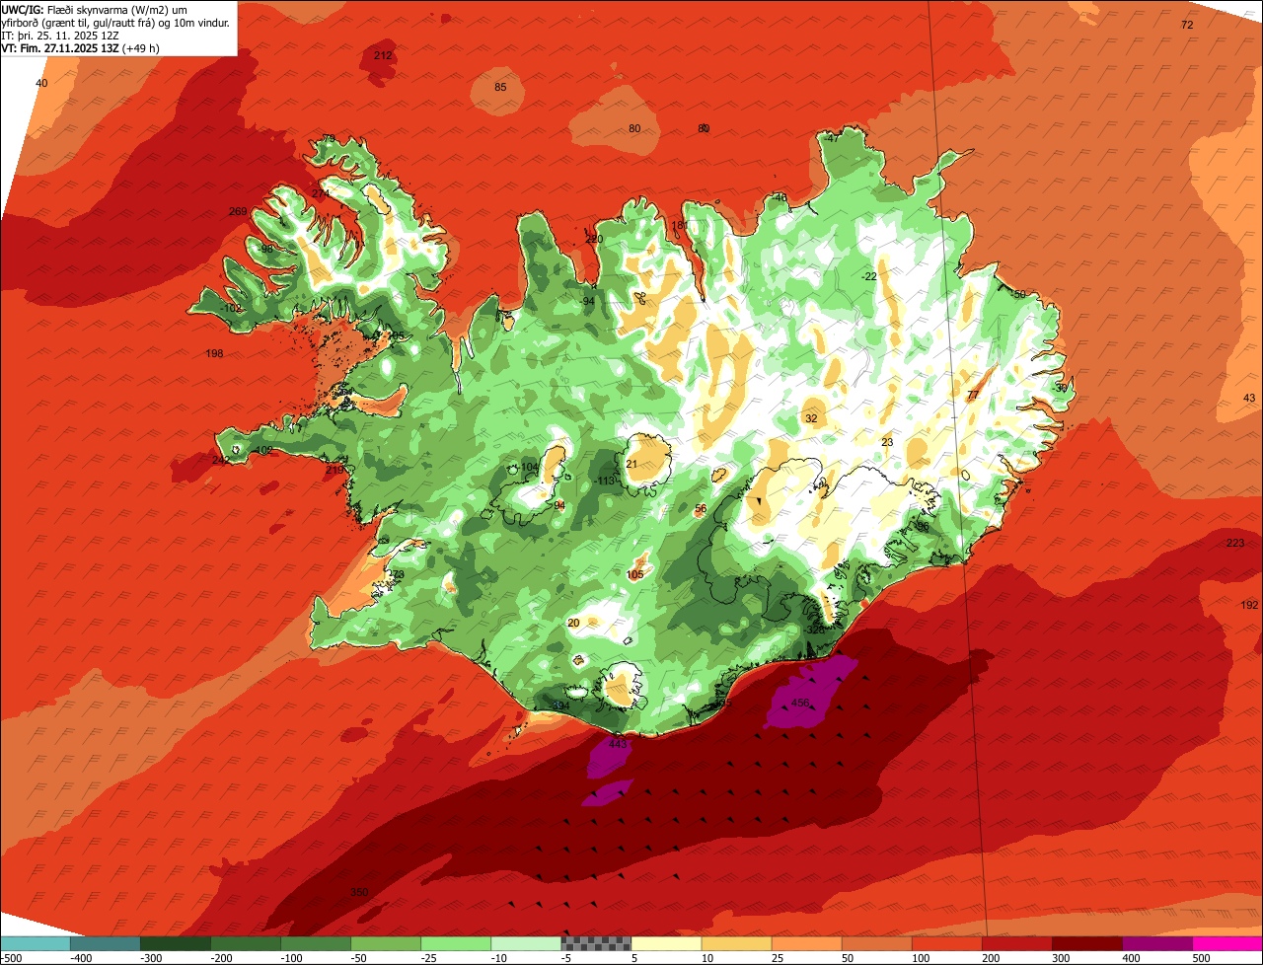
Task: Select the 443 value on the south coast
Action: [618, 744]
